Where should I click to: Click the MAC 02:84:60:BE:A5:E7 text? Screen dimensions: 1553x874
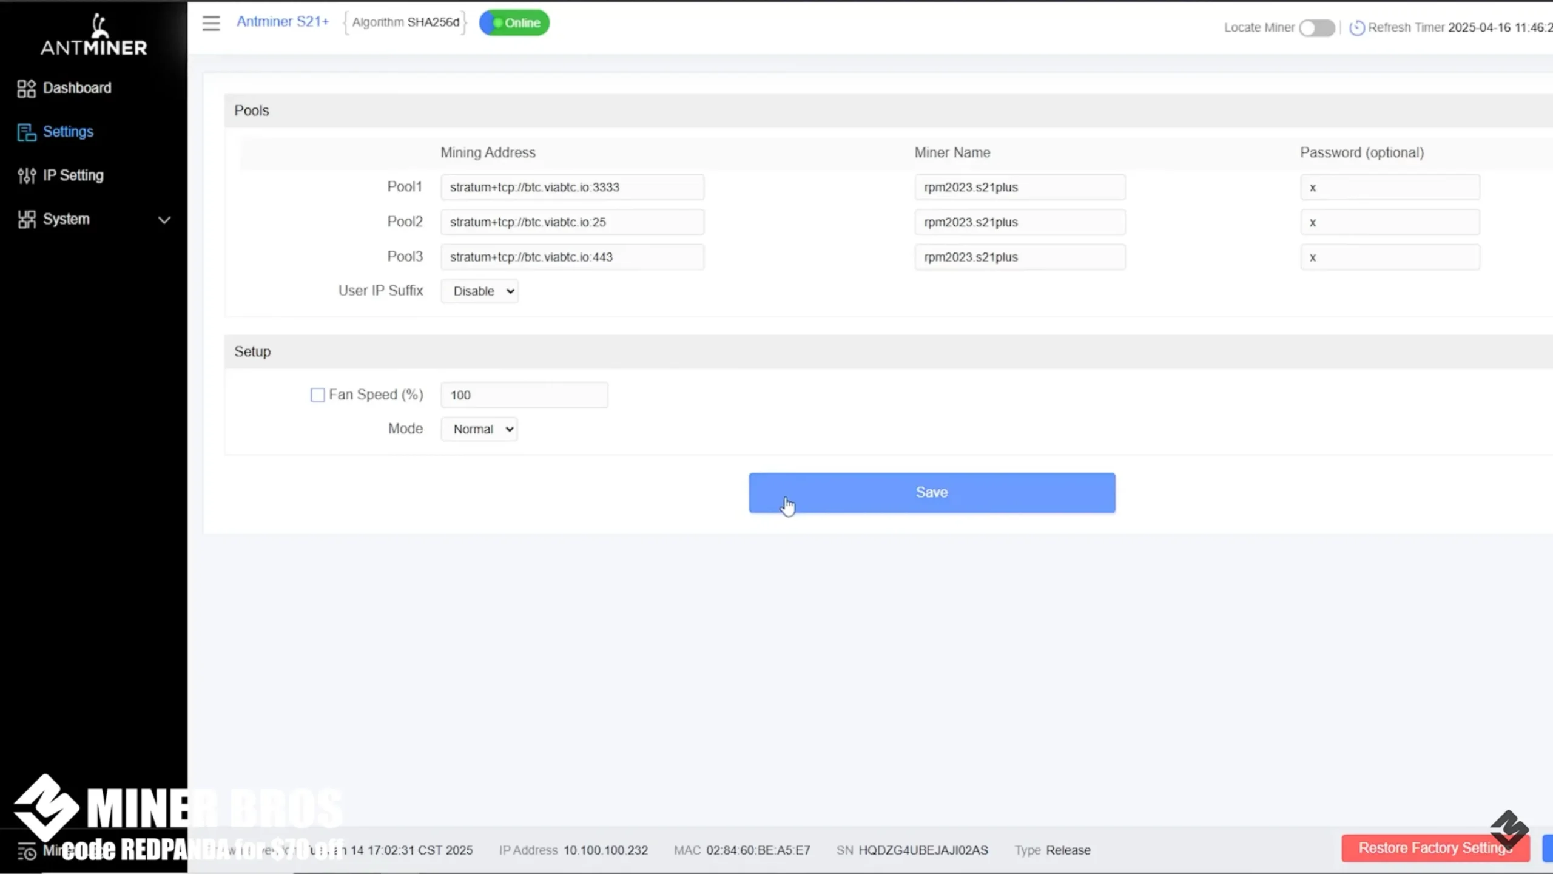(x=742, y=850)
